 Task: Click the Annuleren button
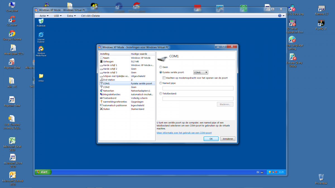click(228, 139)
